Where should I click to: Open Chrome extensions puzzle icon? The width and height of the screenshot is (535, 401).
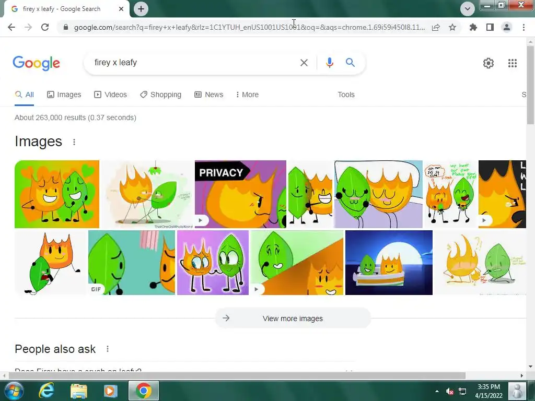click(x=473, y=27)
